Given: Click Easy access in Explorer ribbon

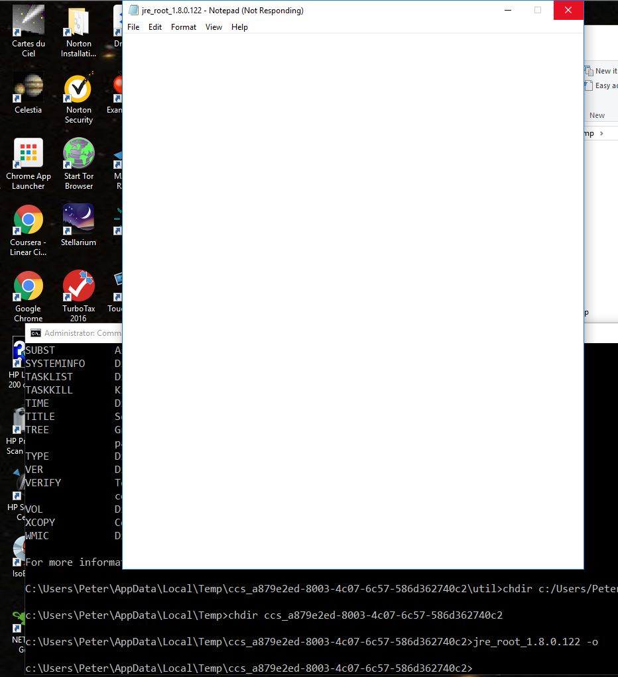Looking at the screenshot, I should pyautogui.click(x=601, y=85).
